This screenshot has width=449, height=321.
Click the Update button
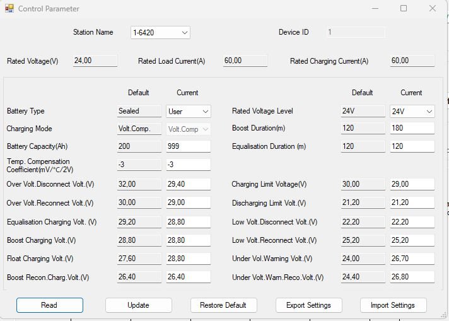138,305
